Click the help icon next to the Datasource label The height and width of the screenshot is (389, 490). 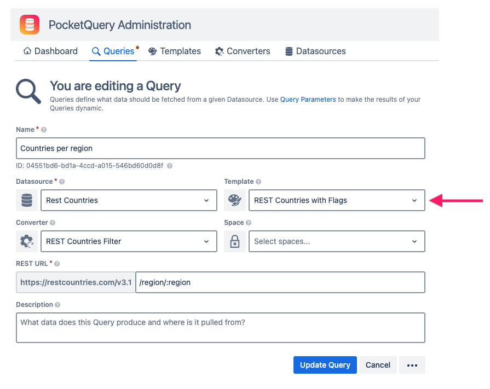pyautogui.click(x=61, y=182)
